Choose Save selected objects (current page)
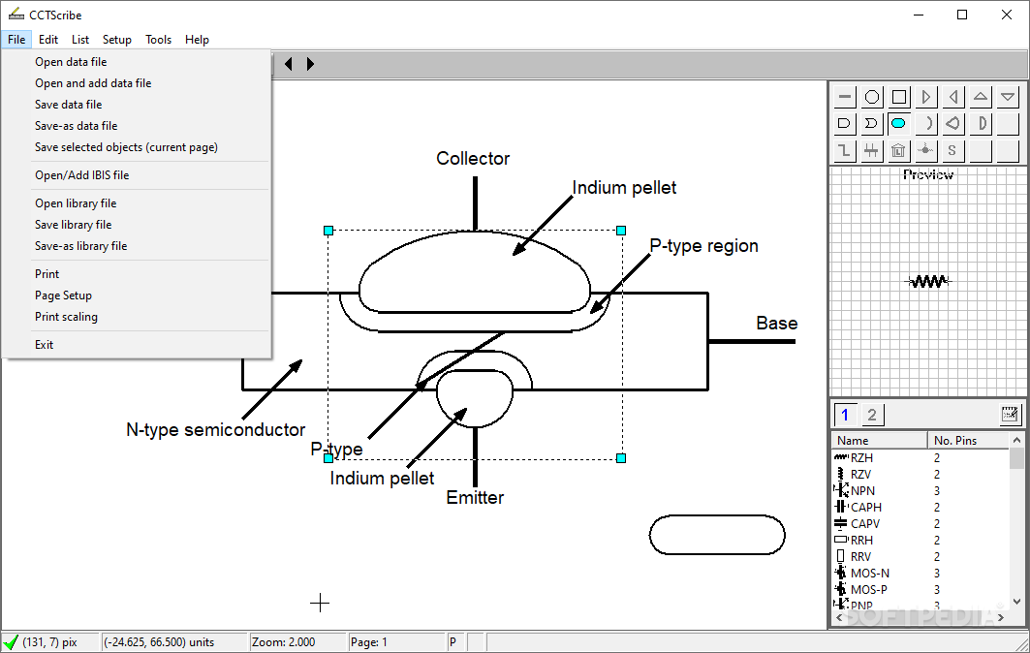Image resolution: width=1030 pixels, height=653 pixels. (137, 147)
